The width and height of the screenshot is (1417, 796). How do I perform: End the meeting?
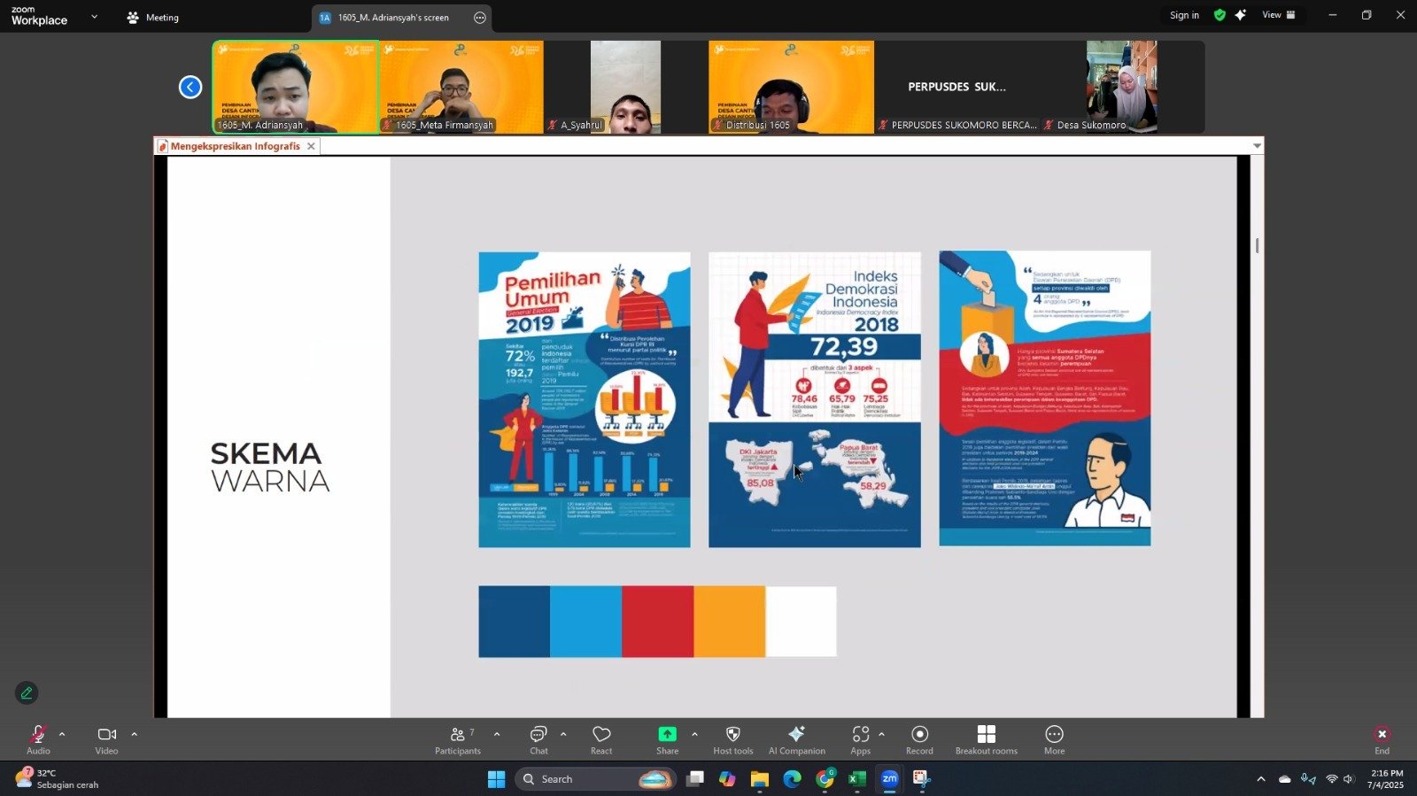[1382, 739]
